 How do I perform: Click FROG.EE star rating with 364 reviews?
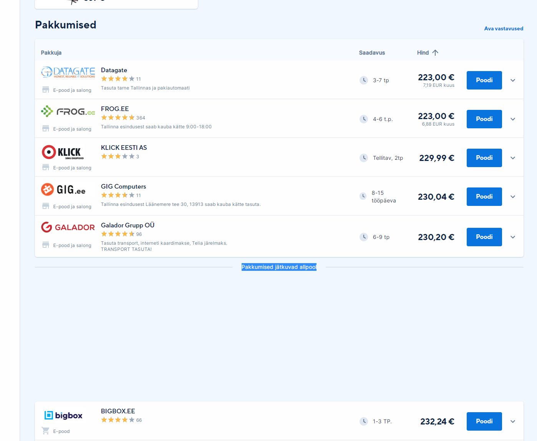click(x=118, y=118)
